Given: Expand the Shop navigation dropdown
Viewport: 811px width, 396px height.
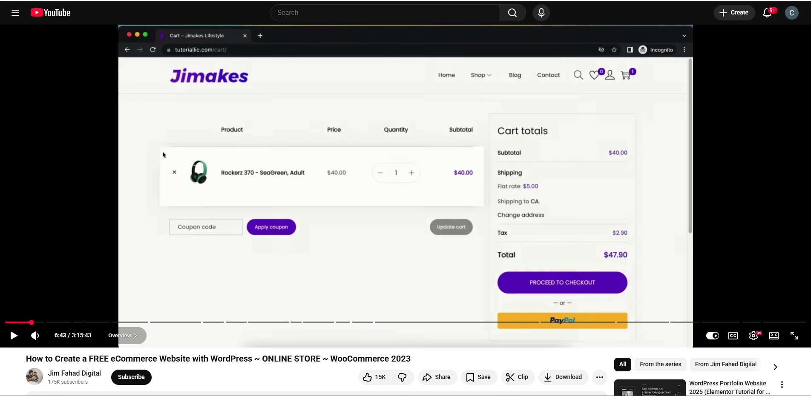Looking at the screenshot, I should tap(480, 75).
